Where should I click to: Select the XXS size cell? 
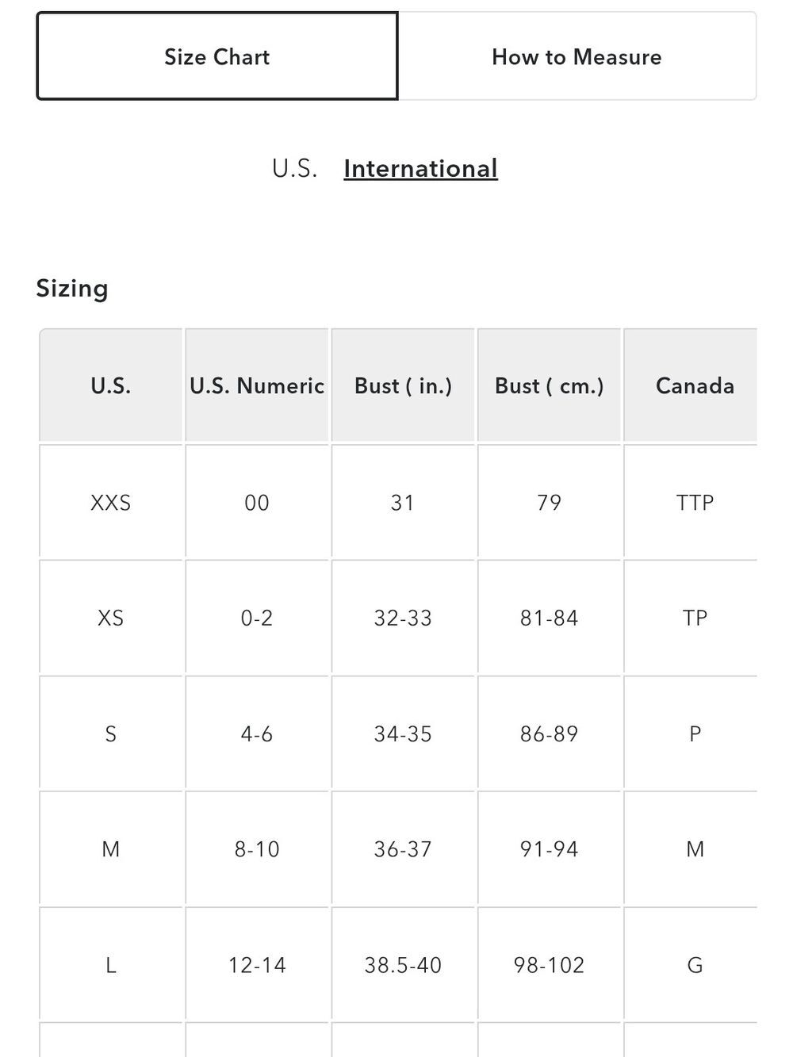pyautogui.click(x=111, y=502)
